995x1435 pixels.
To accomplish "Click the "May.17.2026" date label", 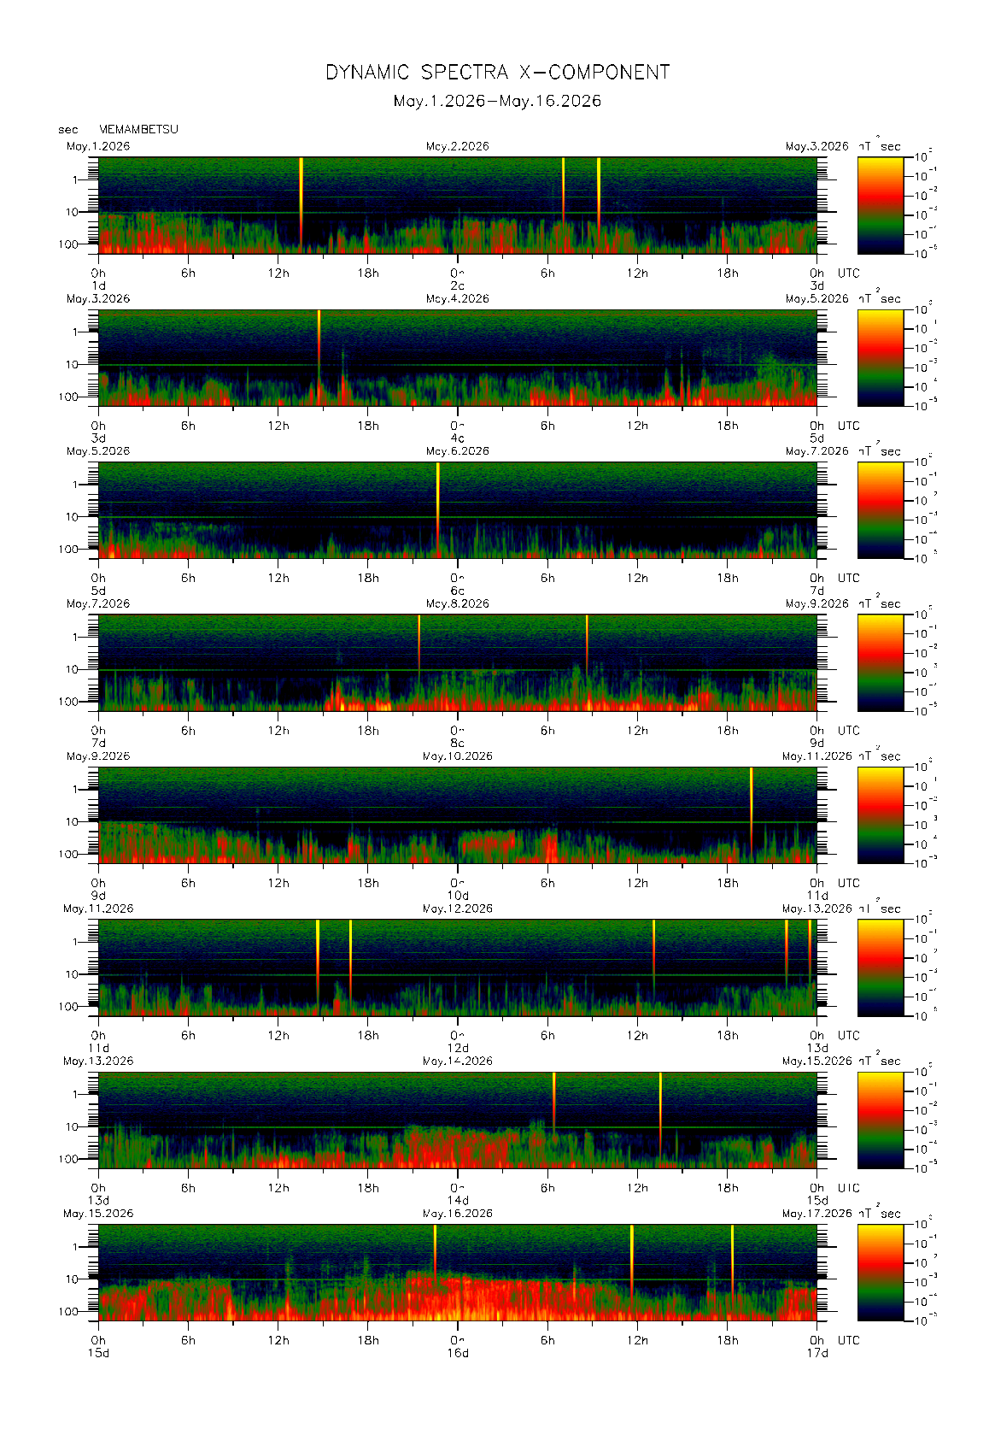I will pyautogui.click(x=816, y=1214).
